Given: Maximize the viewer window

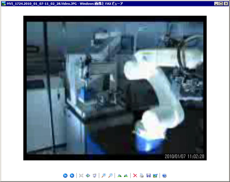Looking at the screenshot, I should [x=221, y=4].
